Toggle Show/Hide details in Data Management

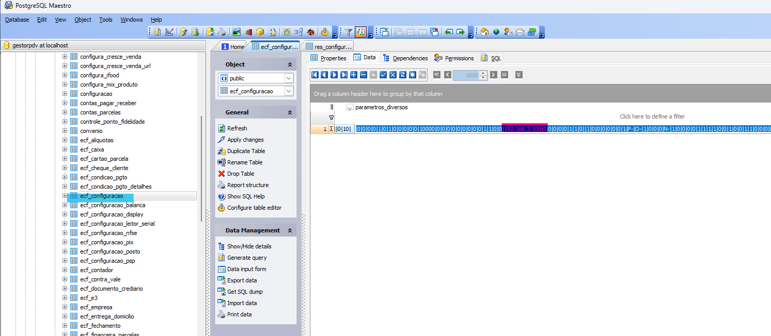249,246
